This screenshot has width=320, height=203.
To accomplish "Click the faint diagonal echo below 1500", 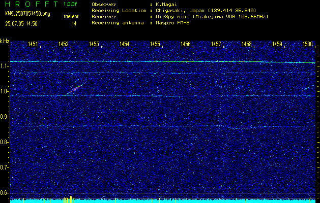I will pos(307,88).
